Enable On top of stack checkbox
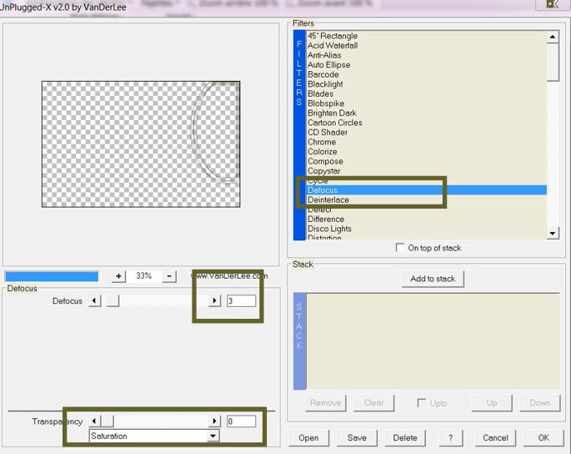This screenshot has height=454, width=571. (x=400, y=248)
